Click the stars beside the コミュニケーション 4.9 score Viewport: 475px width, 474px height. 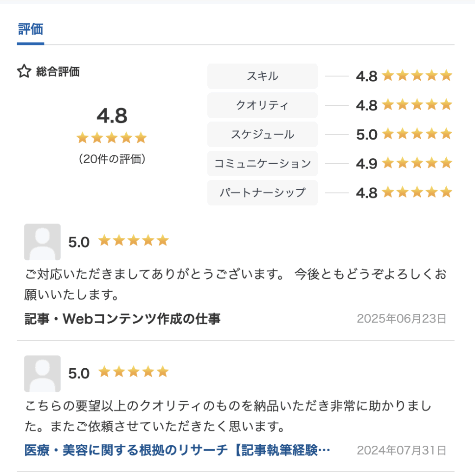point(417,163)
